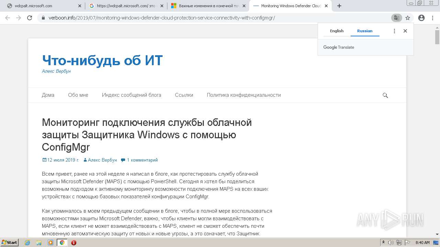This screenshot has width=440, height=247.
Task: Open 'Политика конфиденциальности' menu item
Action: [244, 95]
